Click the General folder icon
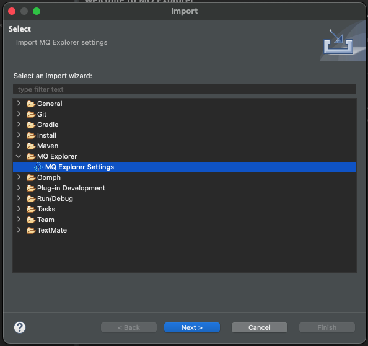This screenshot has width=368, height=346. click(x=31, y=104)
